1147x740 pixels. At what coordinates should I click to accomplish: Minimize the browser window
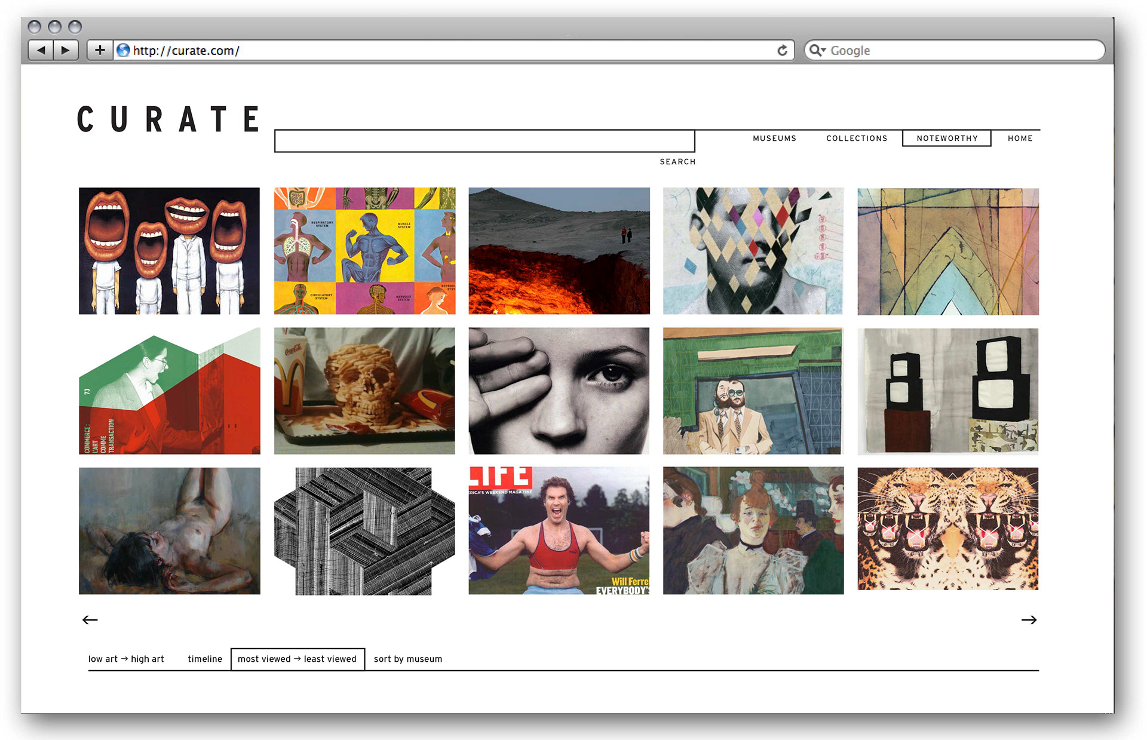pos(54,27)
